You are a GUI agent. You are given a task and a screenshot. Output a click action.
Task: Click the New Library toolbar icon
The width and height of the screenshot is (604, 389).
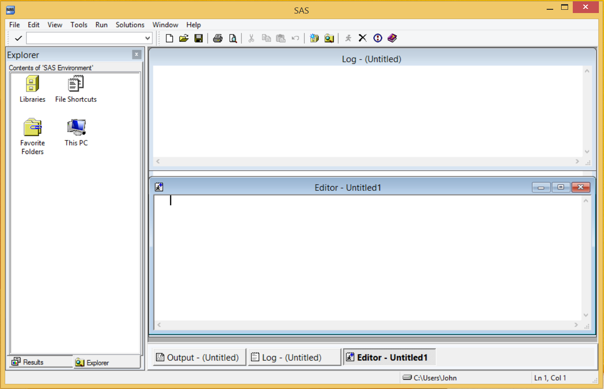(314, 38)
